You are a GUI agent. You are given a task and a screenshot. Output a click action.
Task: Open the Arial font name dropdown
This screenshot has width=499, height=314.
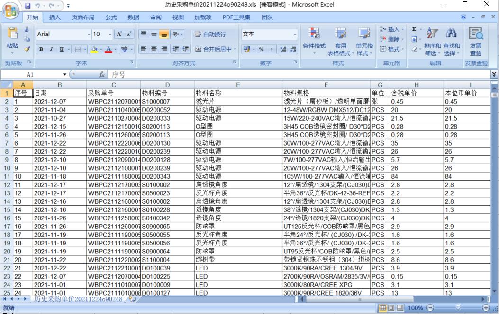click(x=88, y=34)
